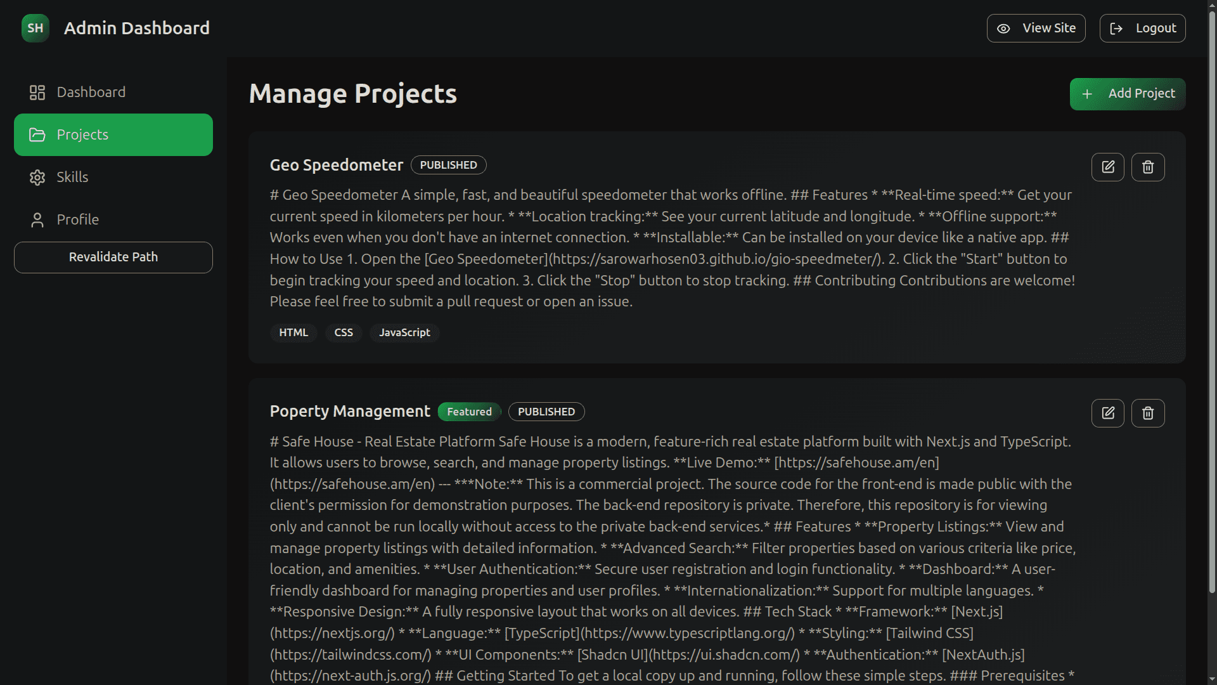1217x685 pixels.
Task: Go to Dashboard in sidebar
Action: pos(113,93)
